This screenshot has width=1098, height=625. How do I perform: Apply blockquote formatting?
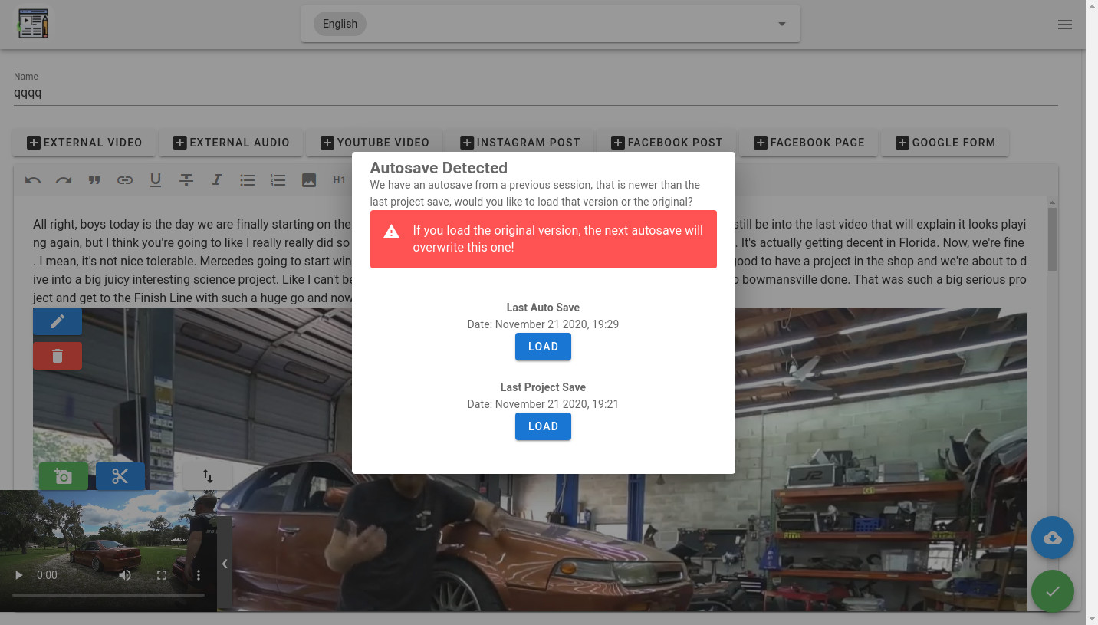pyautogui.click(x=94, y=180)
